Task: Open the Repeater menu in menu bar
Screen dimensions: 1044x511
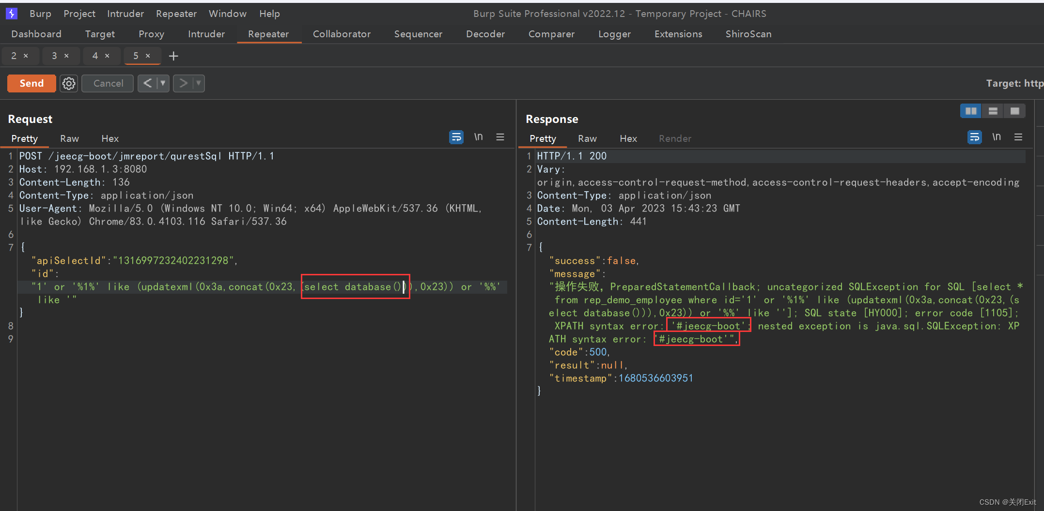Action: [176, 14]
